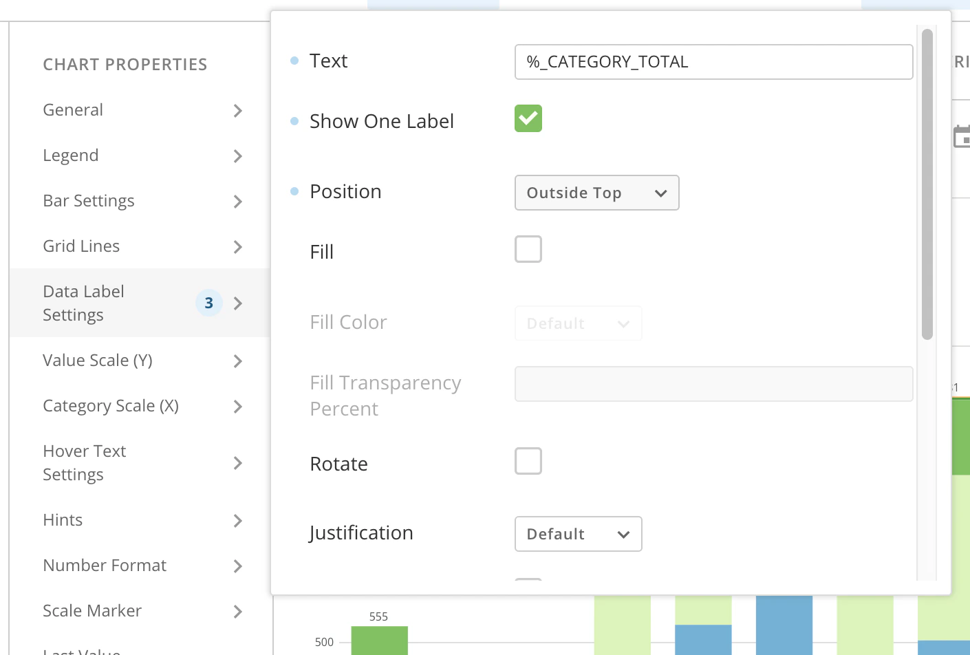Viewport: 970px width, 655px height.
Task: Expand chevron next to Category Scale (X)
Action: pos(238,407)
